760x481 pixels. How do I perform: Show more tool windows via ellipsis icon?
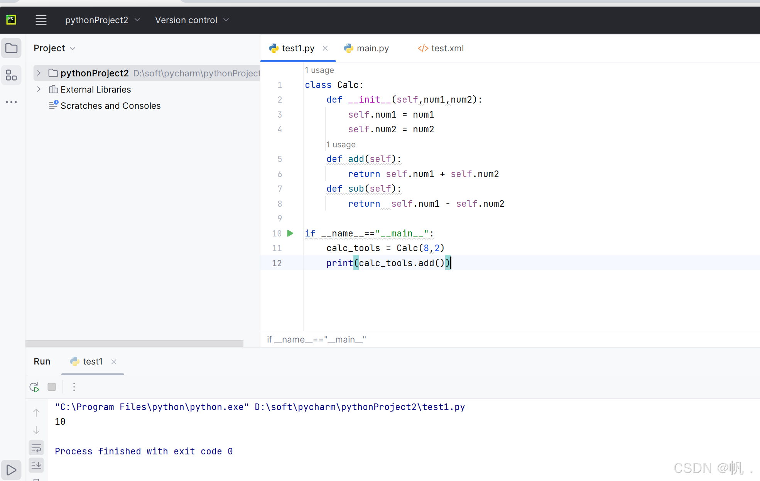11,102
